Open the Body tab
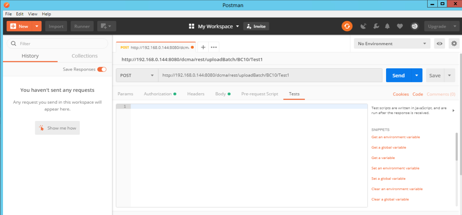462x215 pixels. point(223,94)
